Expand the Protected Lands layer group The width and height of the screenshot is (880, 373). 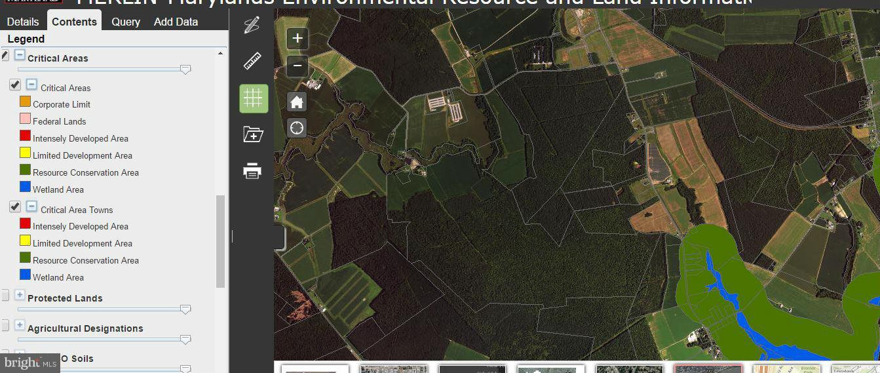pyautogui.click(x=20, y=295)
